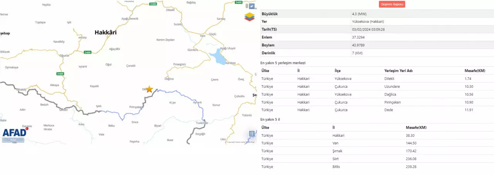Image resolution: width=494 pixels, height=175 pixels.
Task: Click the AFAD logo on the map
Action: (15, 132)
